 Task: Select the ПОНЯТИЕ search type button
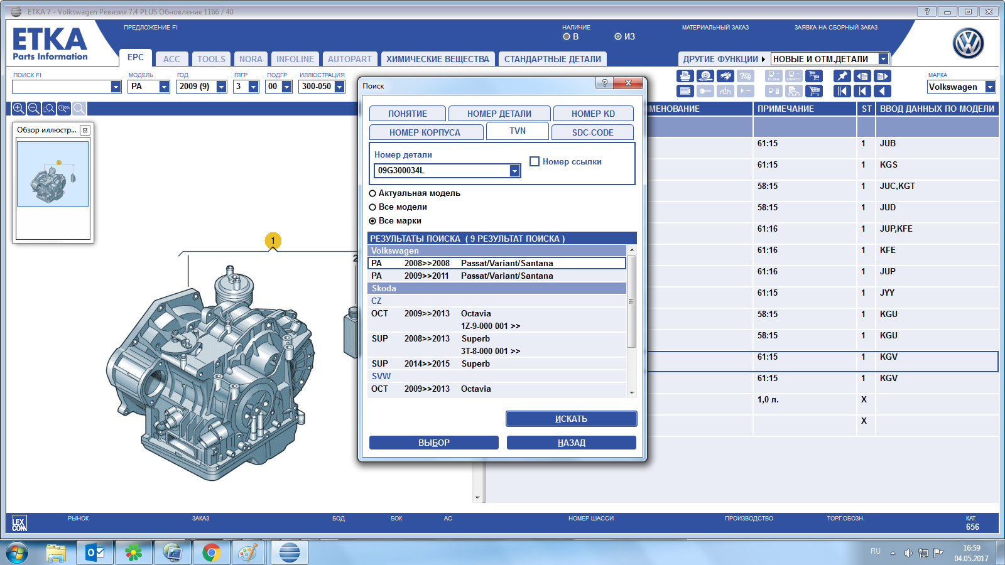click(x=408, y=114)
